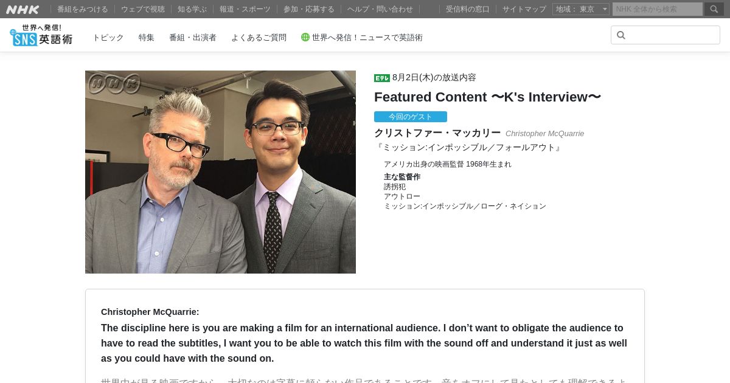This screenshot has width=730, height=383.
Task: Click the English quote paragraph
Action: (364, 343)
